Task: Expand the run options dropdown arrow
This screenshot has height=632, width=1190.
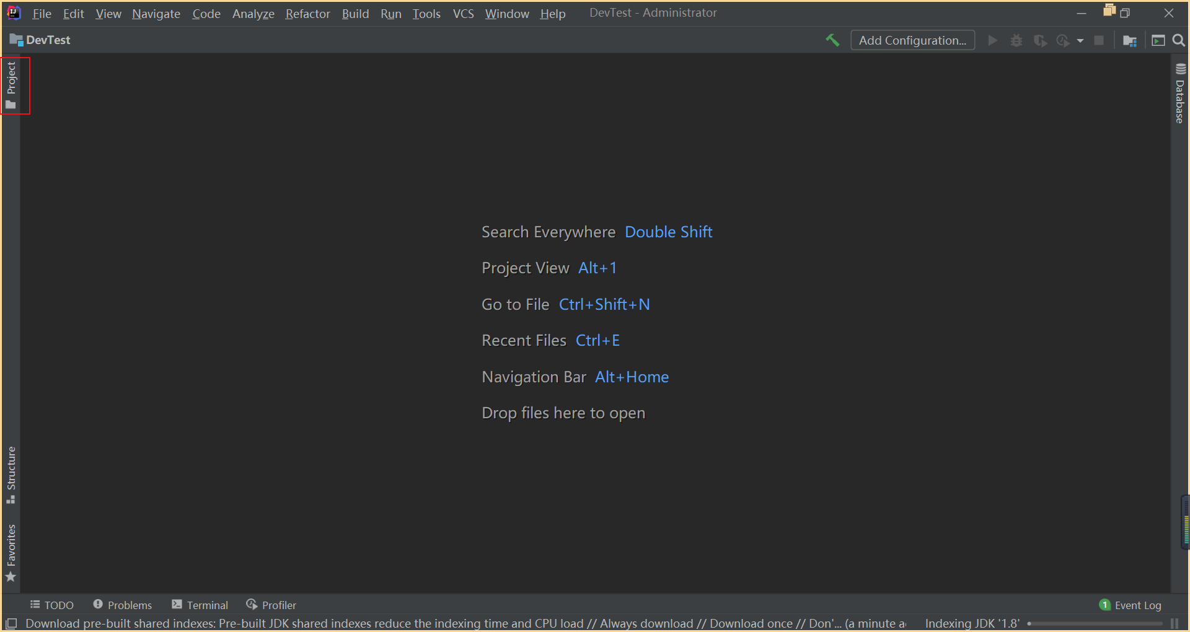Action: tap(1080, 41)
